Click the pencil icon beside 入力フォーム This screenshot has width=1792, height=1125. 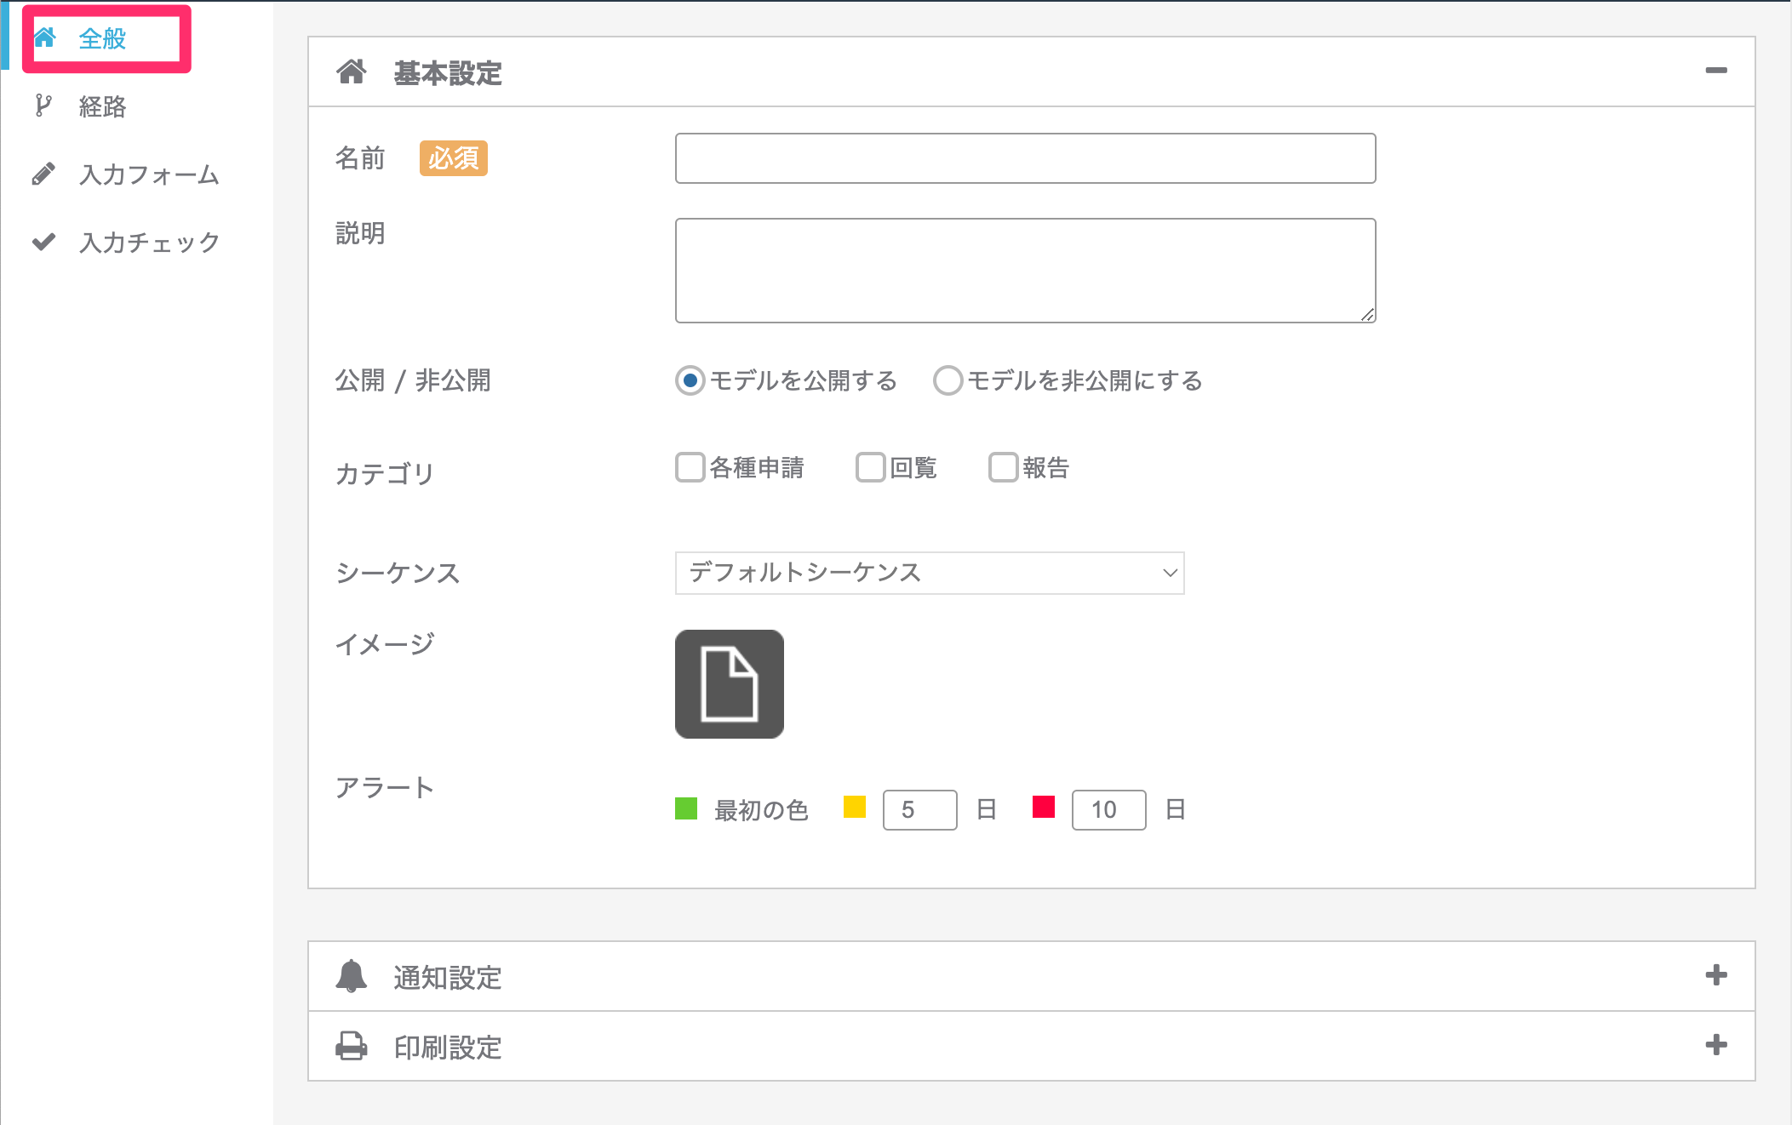click(43, 174)
